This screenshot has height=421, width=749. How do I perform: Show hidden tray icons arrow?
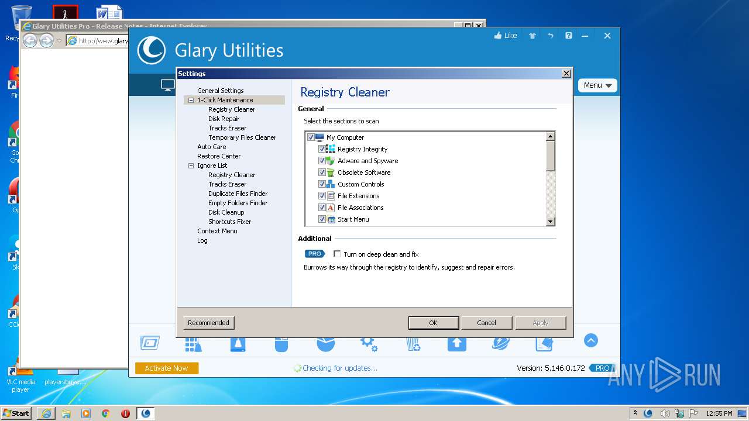[x=635, y=413]
